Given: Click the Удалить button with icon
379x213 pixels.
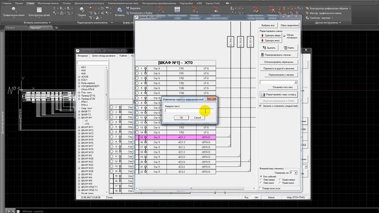Looking at the screenshot, I should 269,48.
